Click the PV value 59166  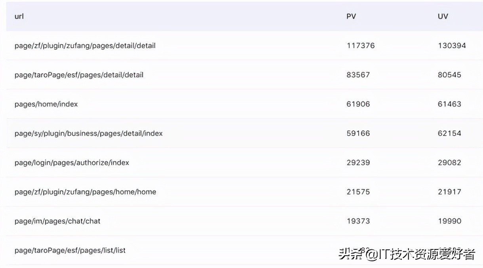(358, 134)
